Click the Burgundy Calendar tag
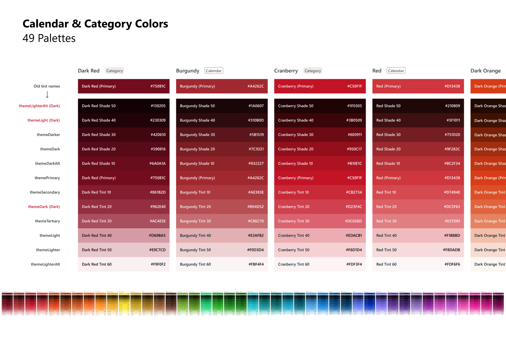 [x=214, y=71]
